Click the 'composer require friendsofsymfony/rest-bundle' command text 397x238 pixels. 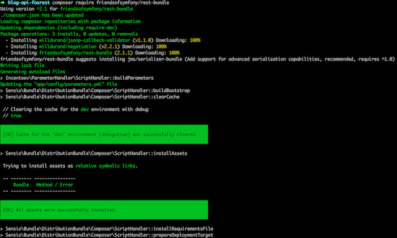(111, 2)
